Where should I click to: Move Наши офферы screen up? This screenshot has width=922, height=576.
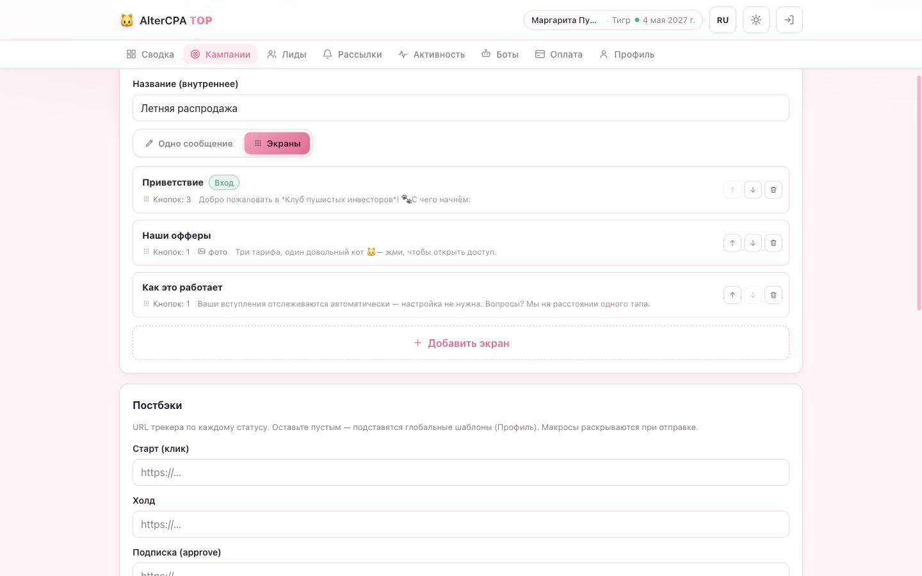pos(732,243)
